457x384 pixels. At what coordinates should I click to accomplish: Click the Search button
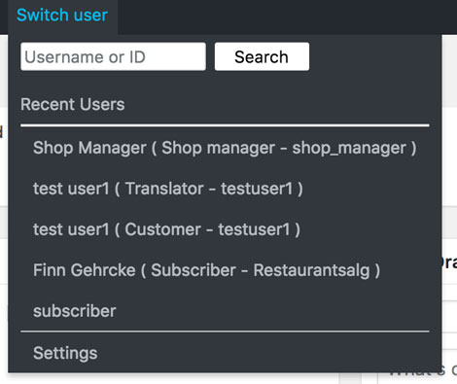(262, 56)
